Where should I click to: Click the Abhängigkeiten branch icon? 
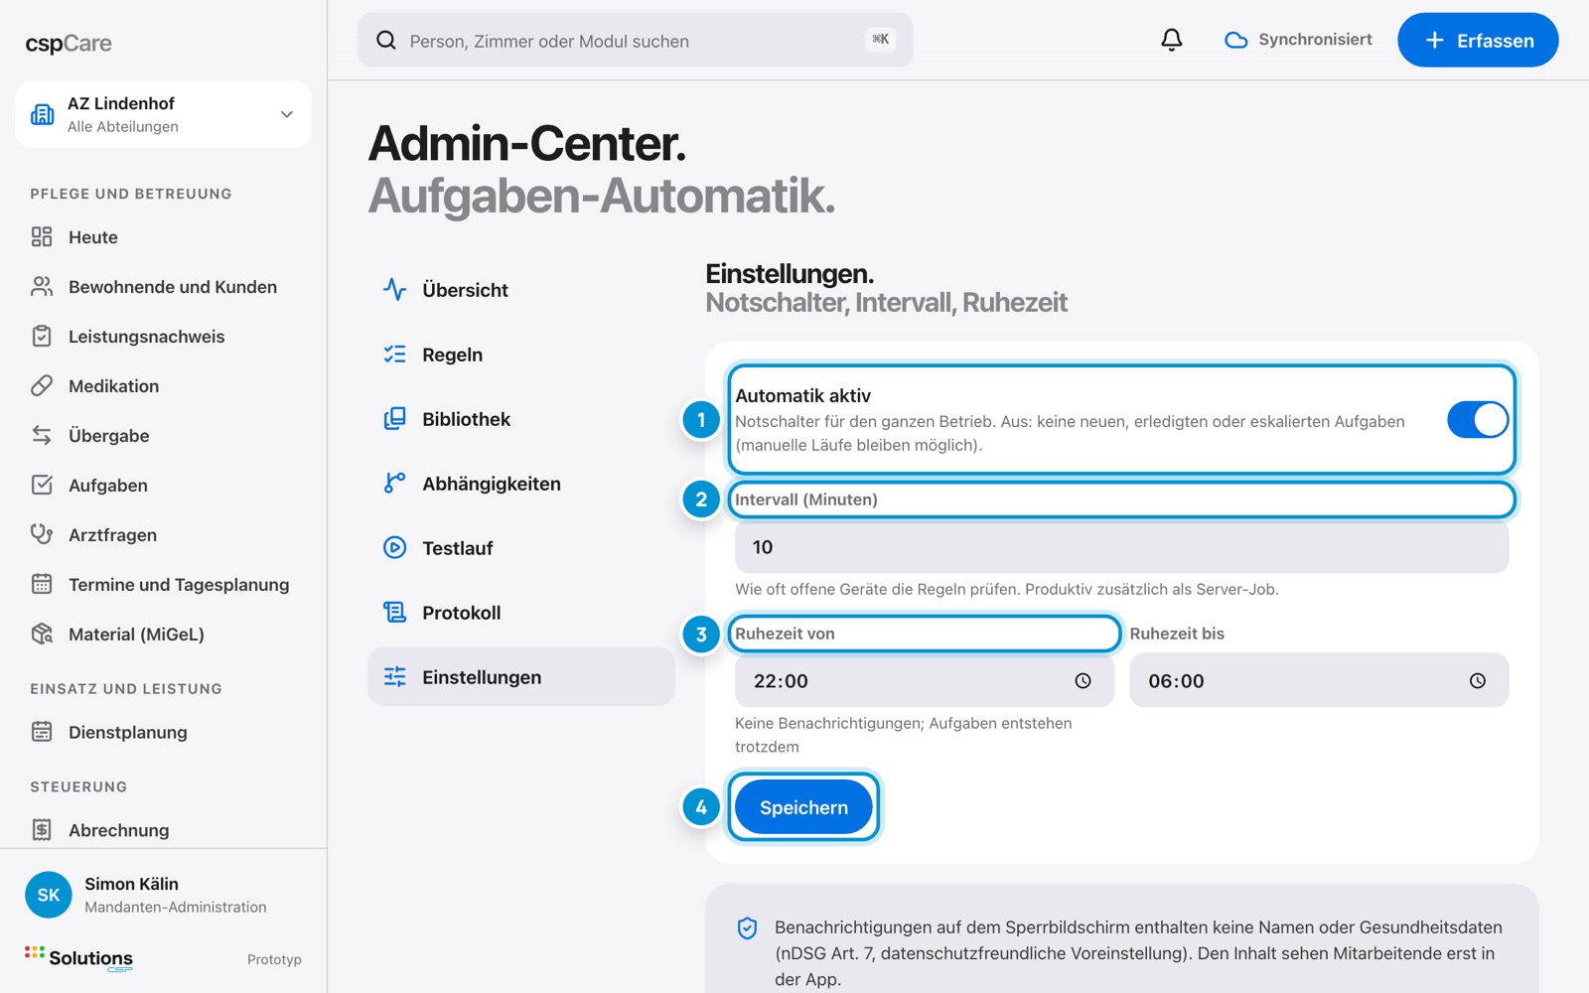(x=395, y=484)
